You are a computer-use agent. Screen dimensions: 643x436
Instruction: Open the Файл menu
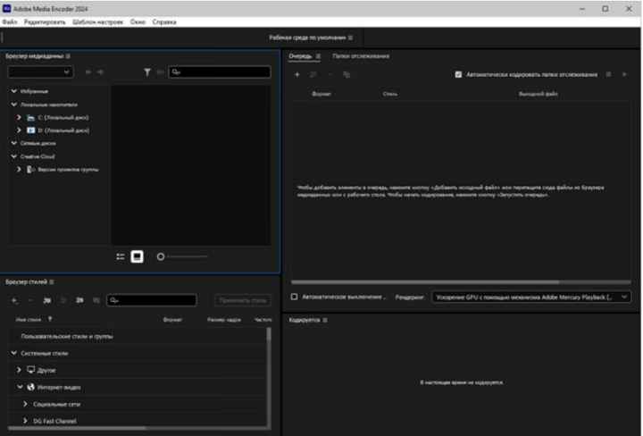tap(10, 21)
